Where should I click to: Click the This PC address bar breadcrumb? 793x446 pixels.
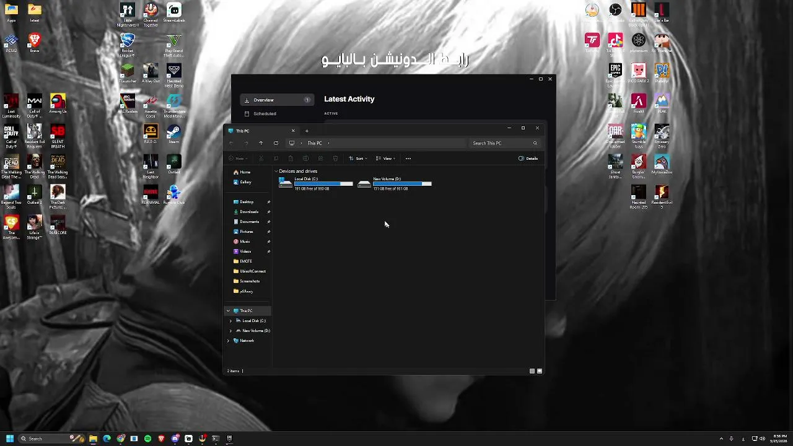315,143
